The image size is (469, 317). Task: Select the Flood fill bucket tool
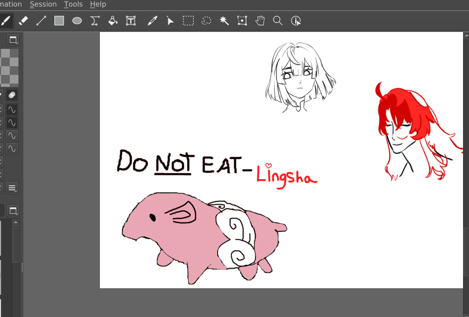point(113,21)
